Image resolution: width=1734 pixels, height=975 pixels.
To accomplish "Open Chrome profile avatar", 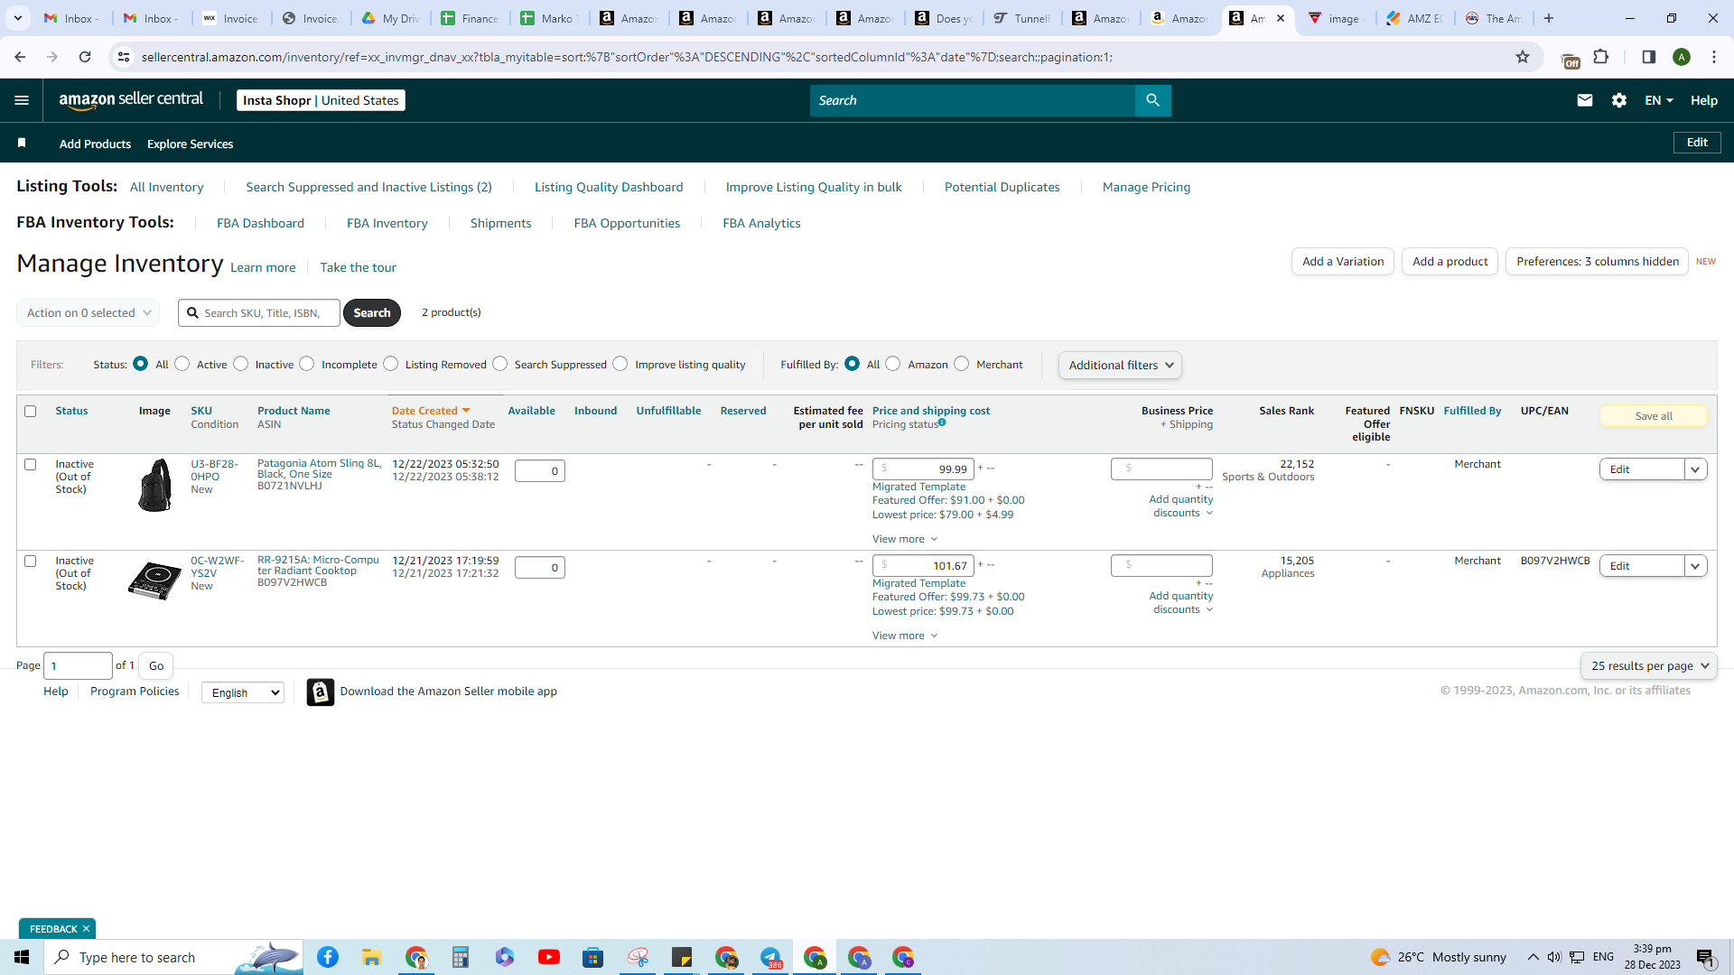I will (x=1682, y=57).
